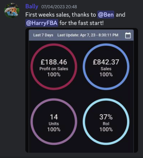
Task: Click Bally's dog avatar picture
Action: [12, 11]
